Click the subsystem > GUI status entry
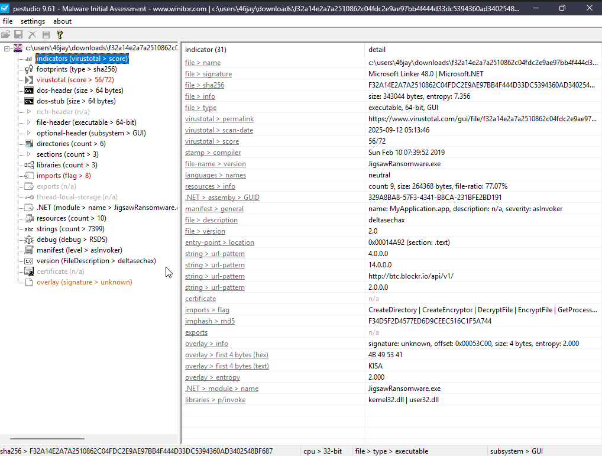Screen dimensions: 602x456 coord(516,451)
